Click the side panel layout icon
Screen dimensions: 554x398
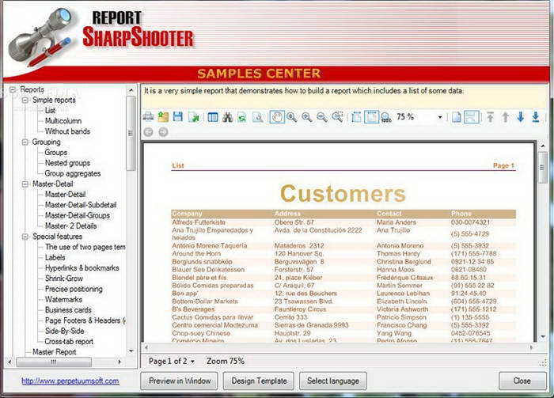coord(213,117)
